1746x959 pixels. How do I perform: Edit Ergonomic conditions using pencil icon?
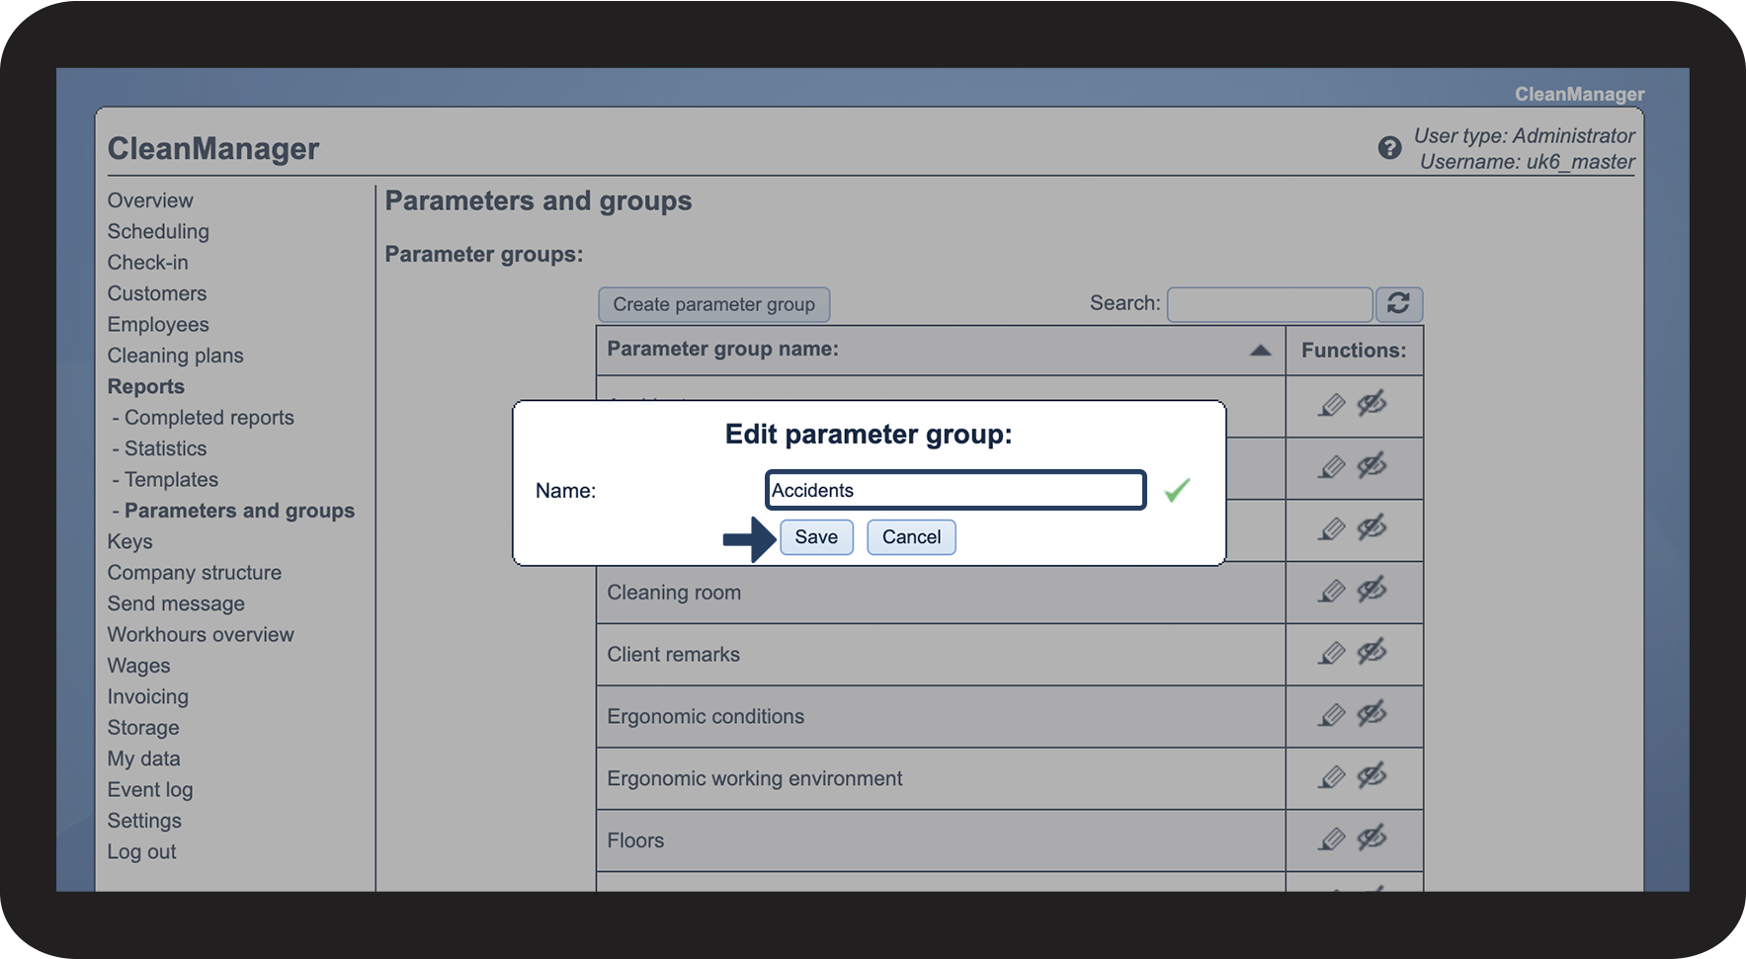1332,716
